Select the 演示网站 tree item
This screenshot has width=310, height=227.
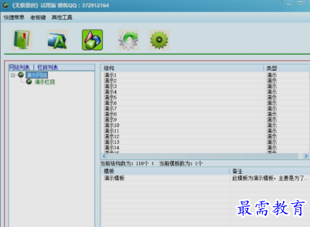point(37,75)
